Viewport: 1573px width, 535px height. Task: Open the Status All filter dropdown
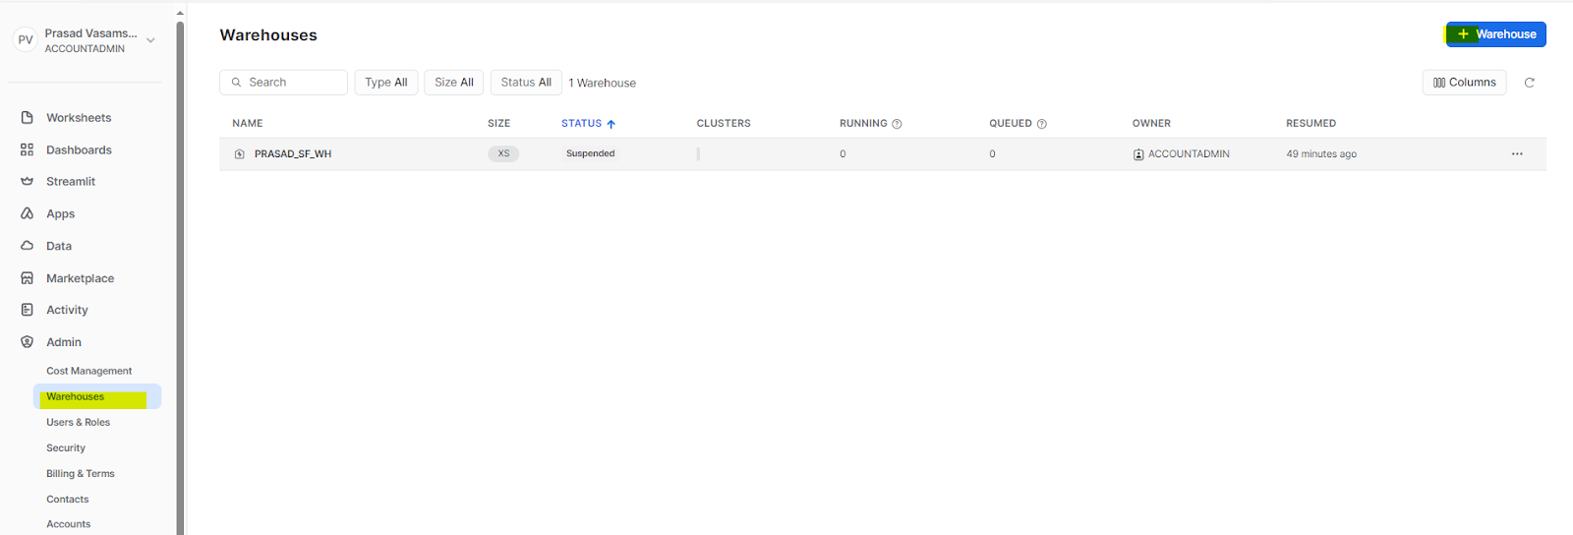(526, 83)
